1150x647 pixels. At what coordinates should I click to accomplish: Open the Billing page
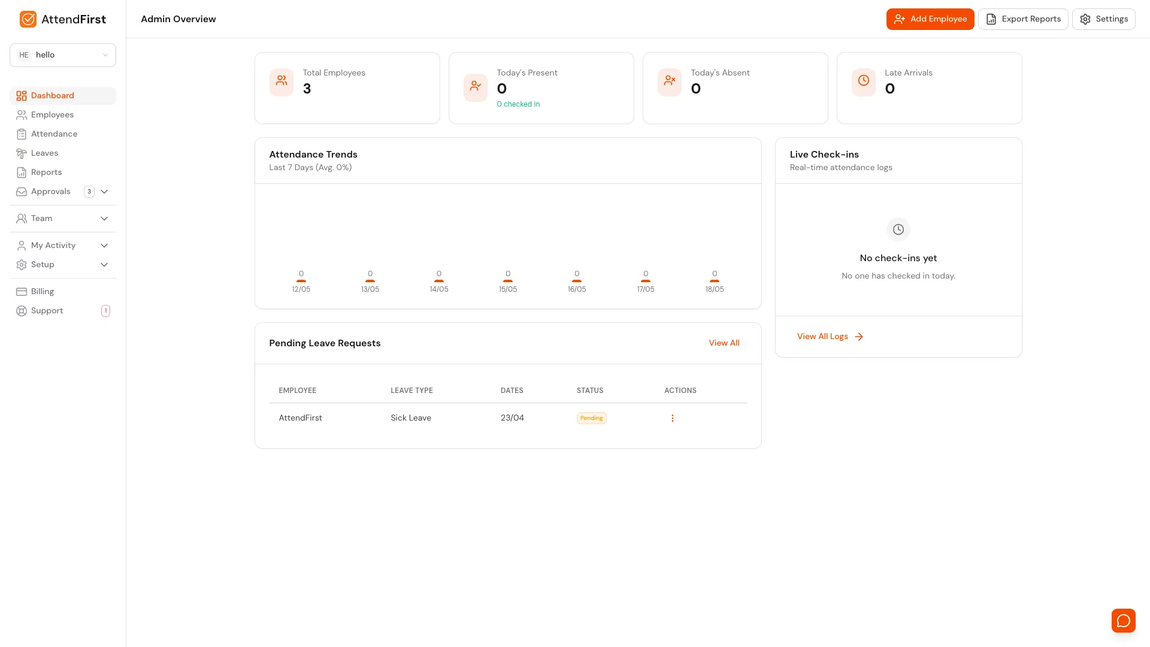(x=63, y=292)
